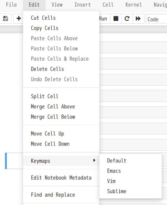Open the Kernel menu
Screen dimensions: 167x205
(133, 5)
